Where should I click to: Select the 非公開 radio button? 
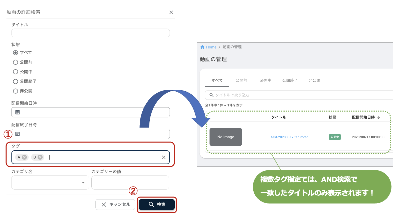pyautogui.click(x=16, y=91)
